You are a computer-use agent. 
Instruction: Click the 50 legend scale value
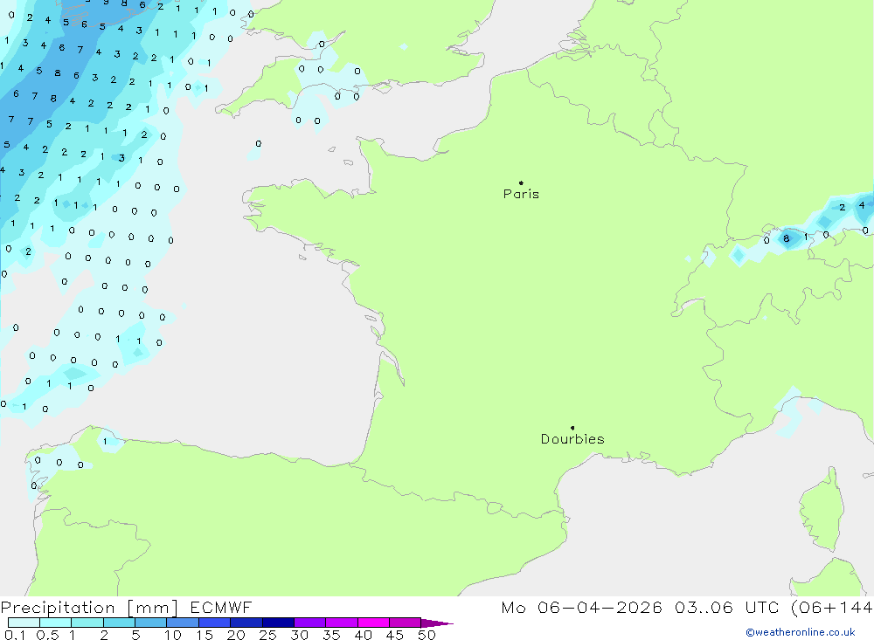point(427,635)
